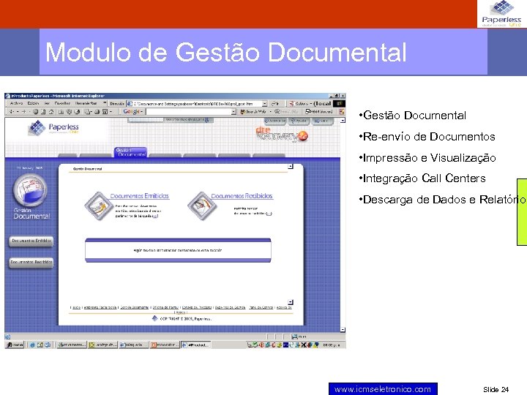The image size is (527, 395).
Task: Click the inner frame scroll-up arrow
Action: click(x=291, y=167)
